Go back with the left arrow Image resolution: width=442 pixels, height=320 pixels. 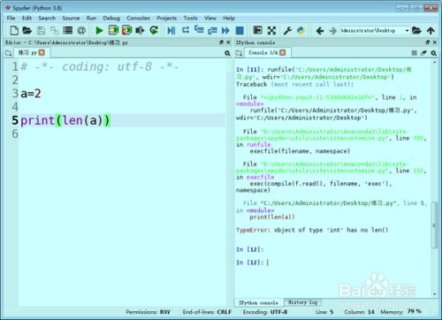pyautogui.click(x=320, y=31)
